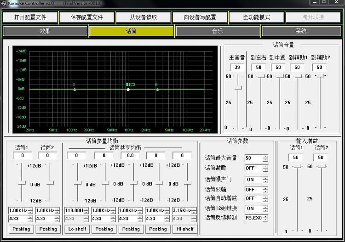This screenshot has width=345, height=242.
Task: Increase the 118.00Hz frequency spinner
Action: point(86,209)
